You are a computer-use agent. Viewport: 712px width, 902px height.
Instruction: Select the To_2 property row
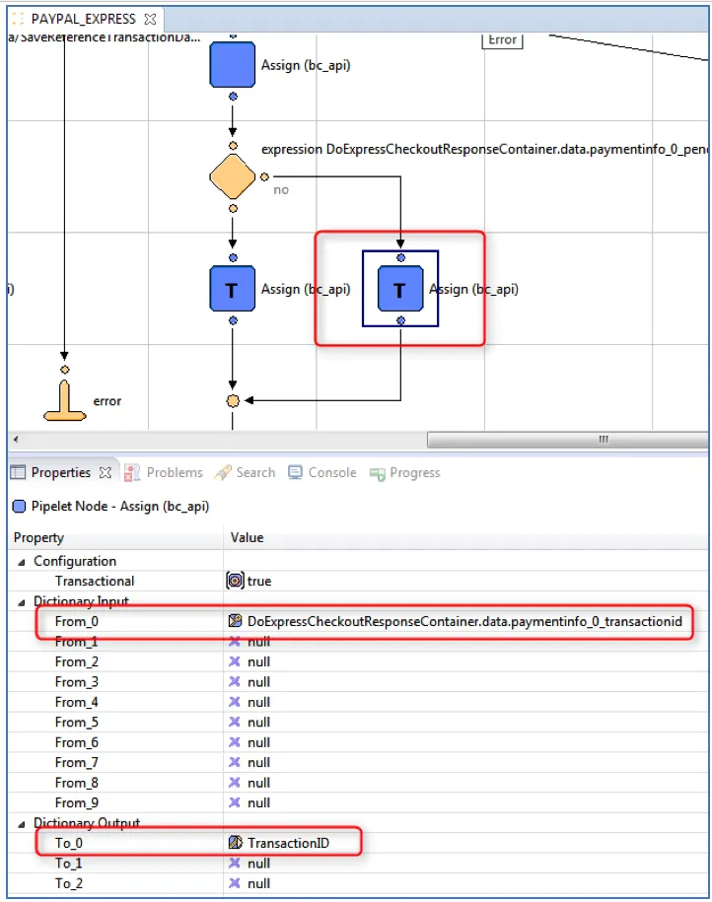coord(358,883)
